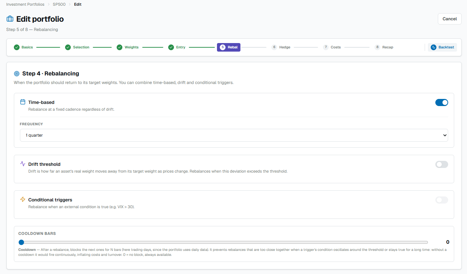Jump to the Recap step

[384, 47]
